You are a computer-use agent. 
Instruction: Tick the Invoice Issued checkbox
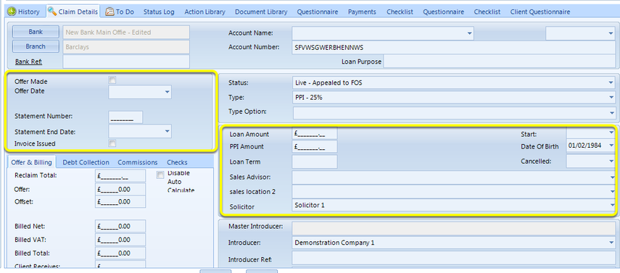[x=112, y=143]
